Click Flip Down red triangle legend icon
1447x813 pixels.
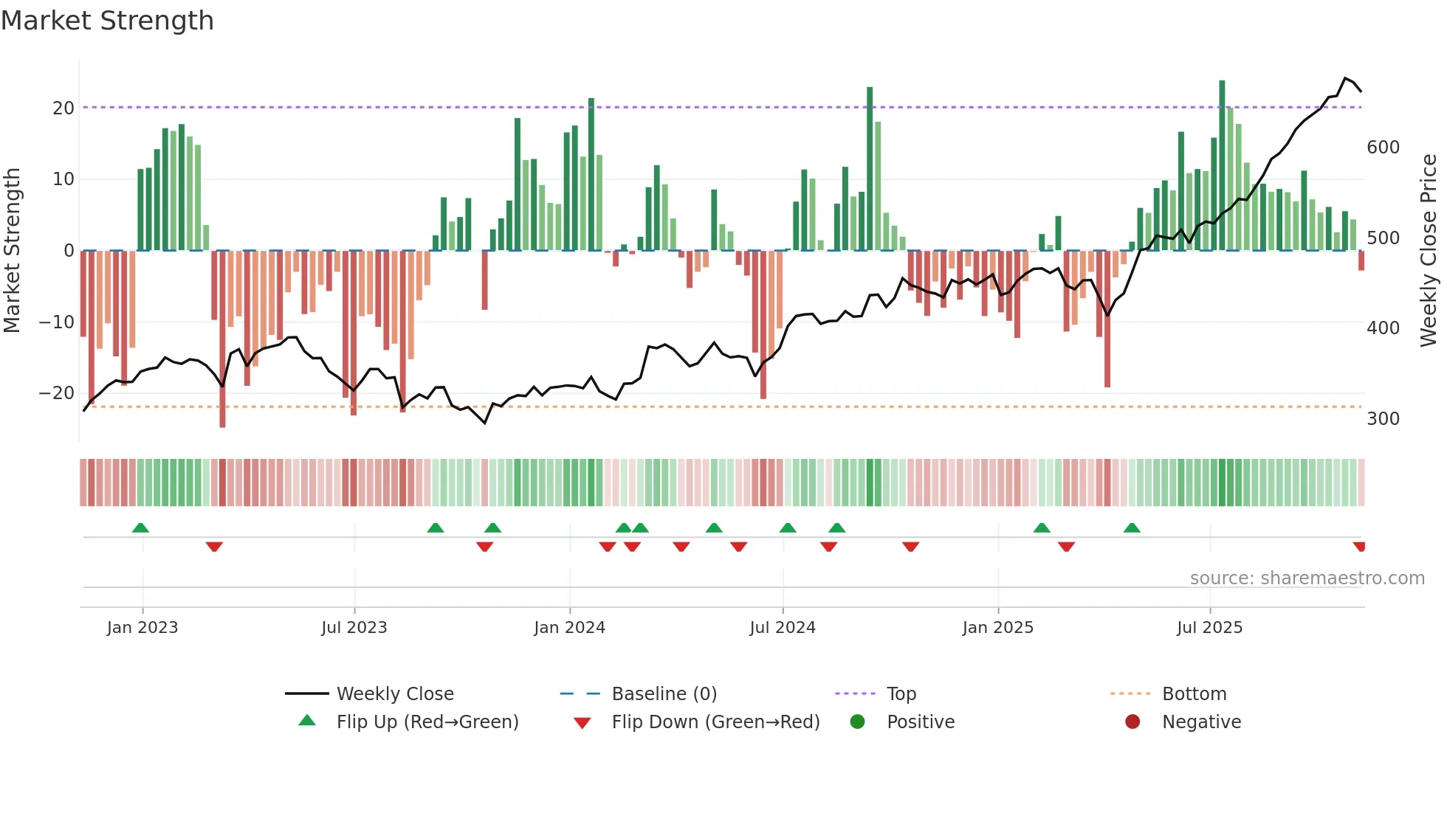click(582, 722)
